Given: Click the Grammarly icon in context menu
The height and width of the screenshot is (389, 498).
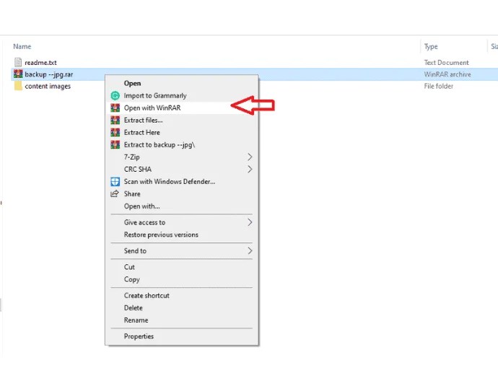Looking at the screenshot, I should coord(115,95).
